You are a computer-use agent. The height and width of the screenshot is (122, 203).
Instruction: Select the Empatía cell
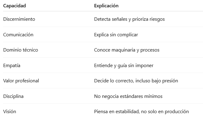(x=11, y=66)
